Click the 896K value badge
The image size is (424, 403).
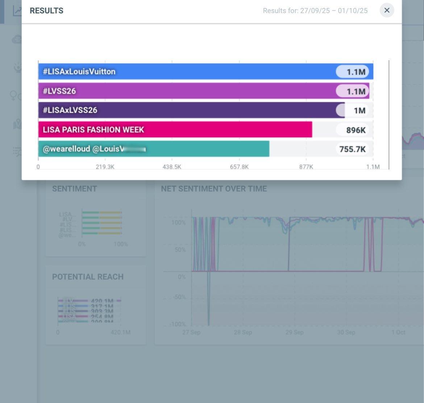[352, 130]
